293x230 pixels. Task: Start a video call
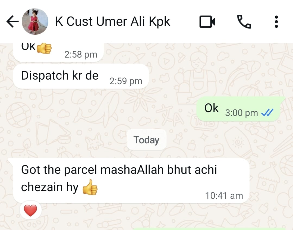pos(207,22)
